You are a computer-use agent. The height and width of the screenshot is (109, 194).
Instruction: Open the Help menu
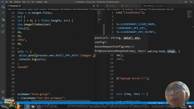(46, 2)
